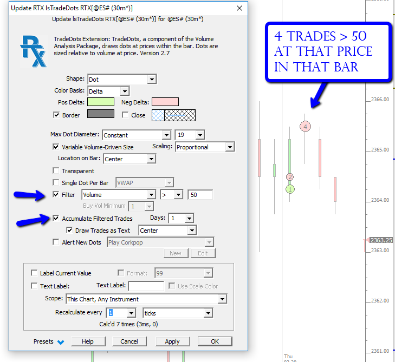The height and width of the screenshot is (362, 395).
Task: Enable Single Dot Per Bar
Action: pos(56,183)
